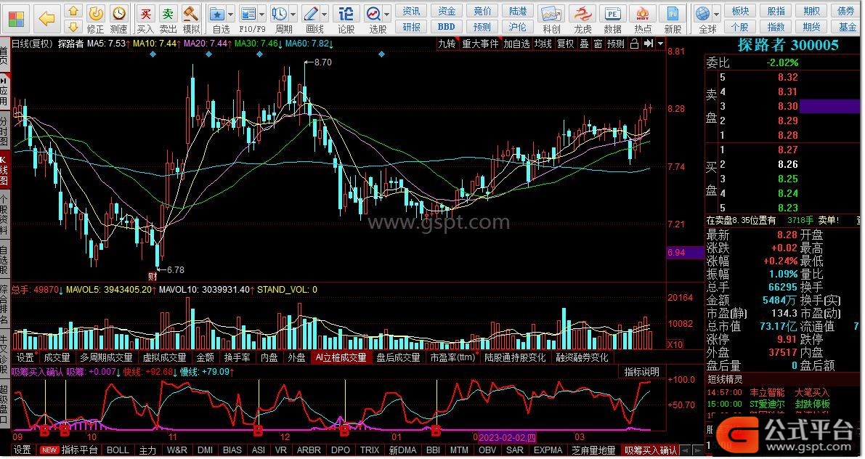
Task: Click the skip-to-end arrow in chart toolbar
Action: [x=649, y=44]
